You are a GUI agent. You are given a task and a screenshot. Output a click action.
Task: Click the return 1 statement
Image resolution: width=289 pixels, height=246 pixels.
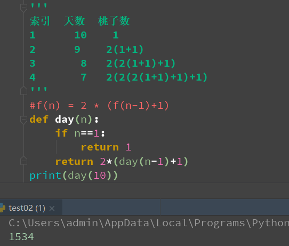pos(106,147)
